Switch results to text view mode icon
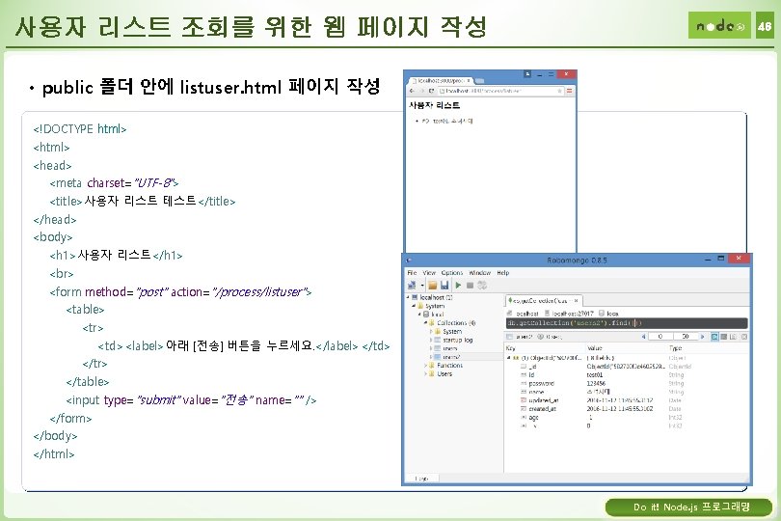The height and width of the screenshot is (521, 781). tap(733, 337)
